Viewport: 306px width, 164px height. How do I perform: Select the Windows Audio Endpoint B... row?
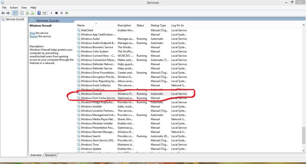click(x=132, y=43)
